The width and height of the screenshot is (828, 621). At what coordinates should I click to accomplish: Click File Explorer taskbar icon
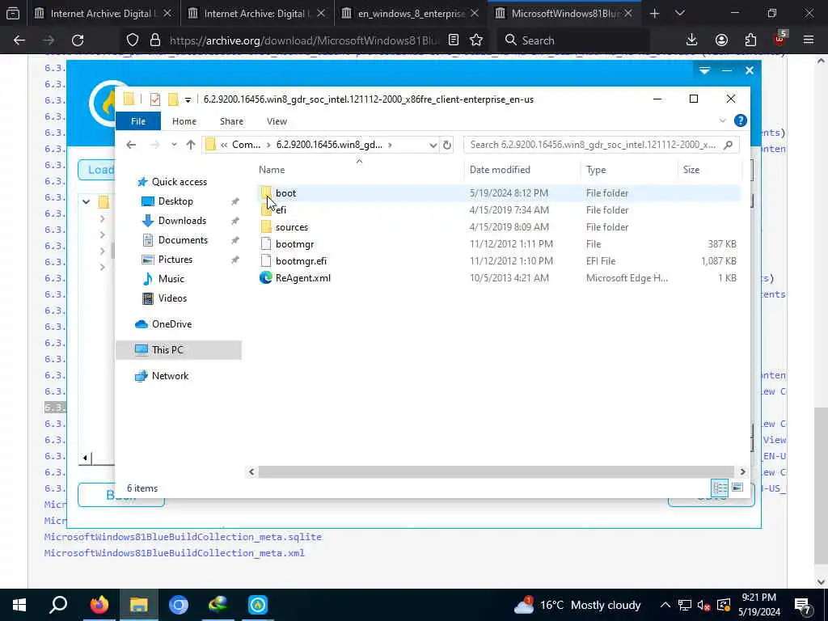139,605
